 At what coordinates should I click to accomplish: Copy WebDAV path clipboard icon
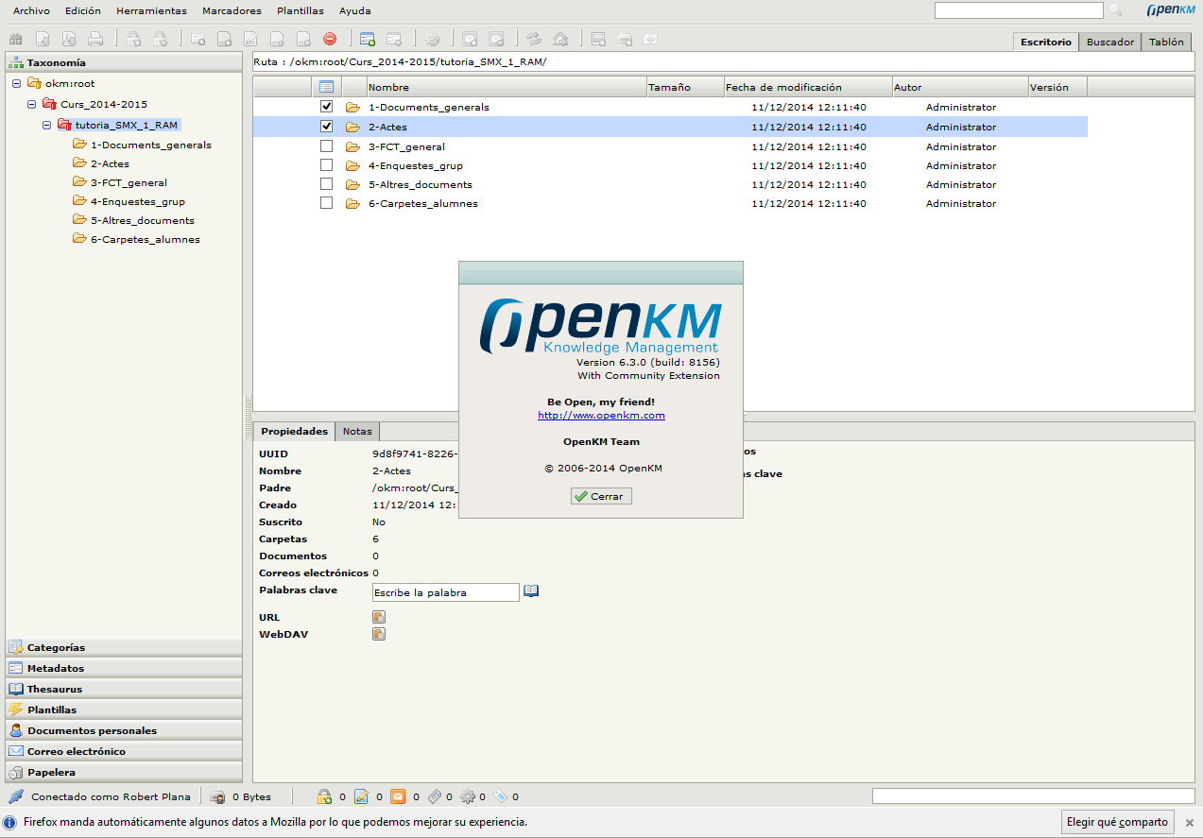pyautogui.click(x=378, y=634)
